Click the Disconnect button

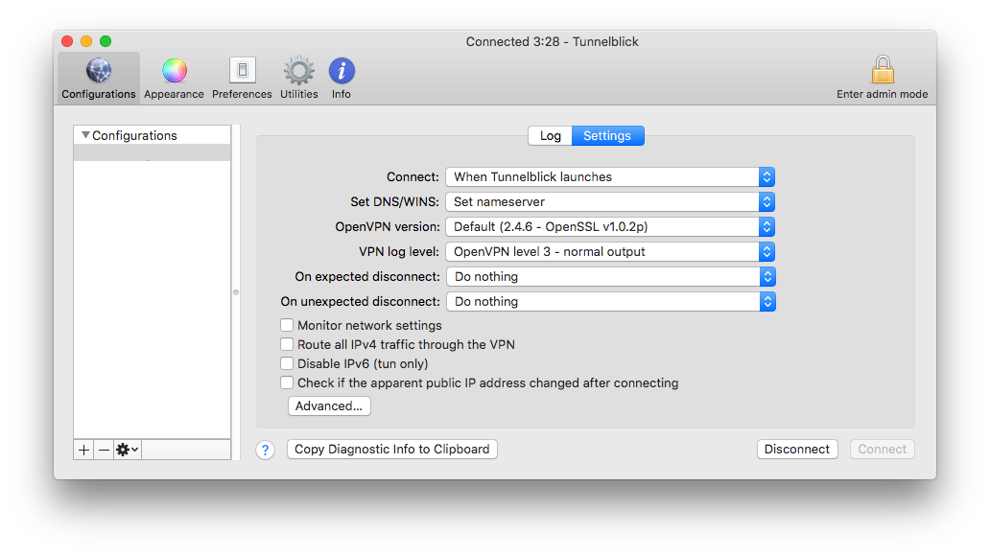pyautogui.click(x=797, y=450)
